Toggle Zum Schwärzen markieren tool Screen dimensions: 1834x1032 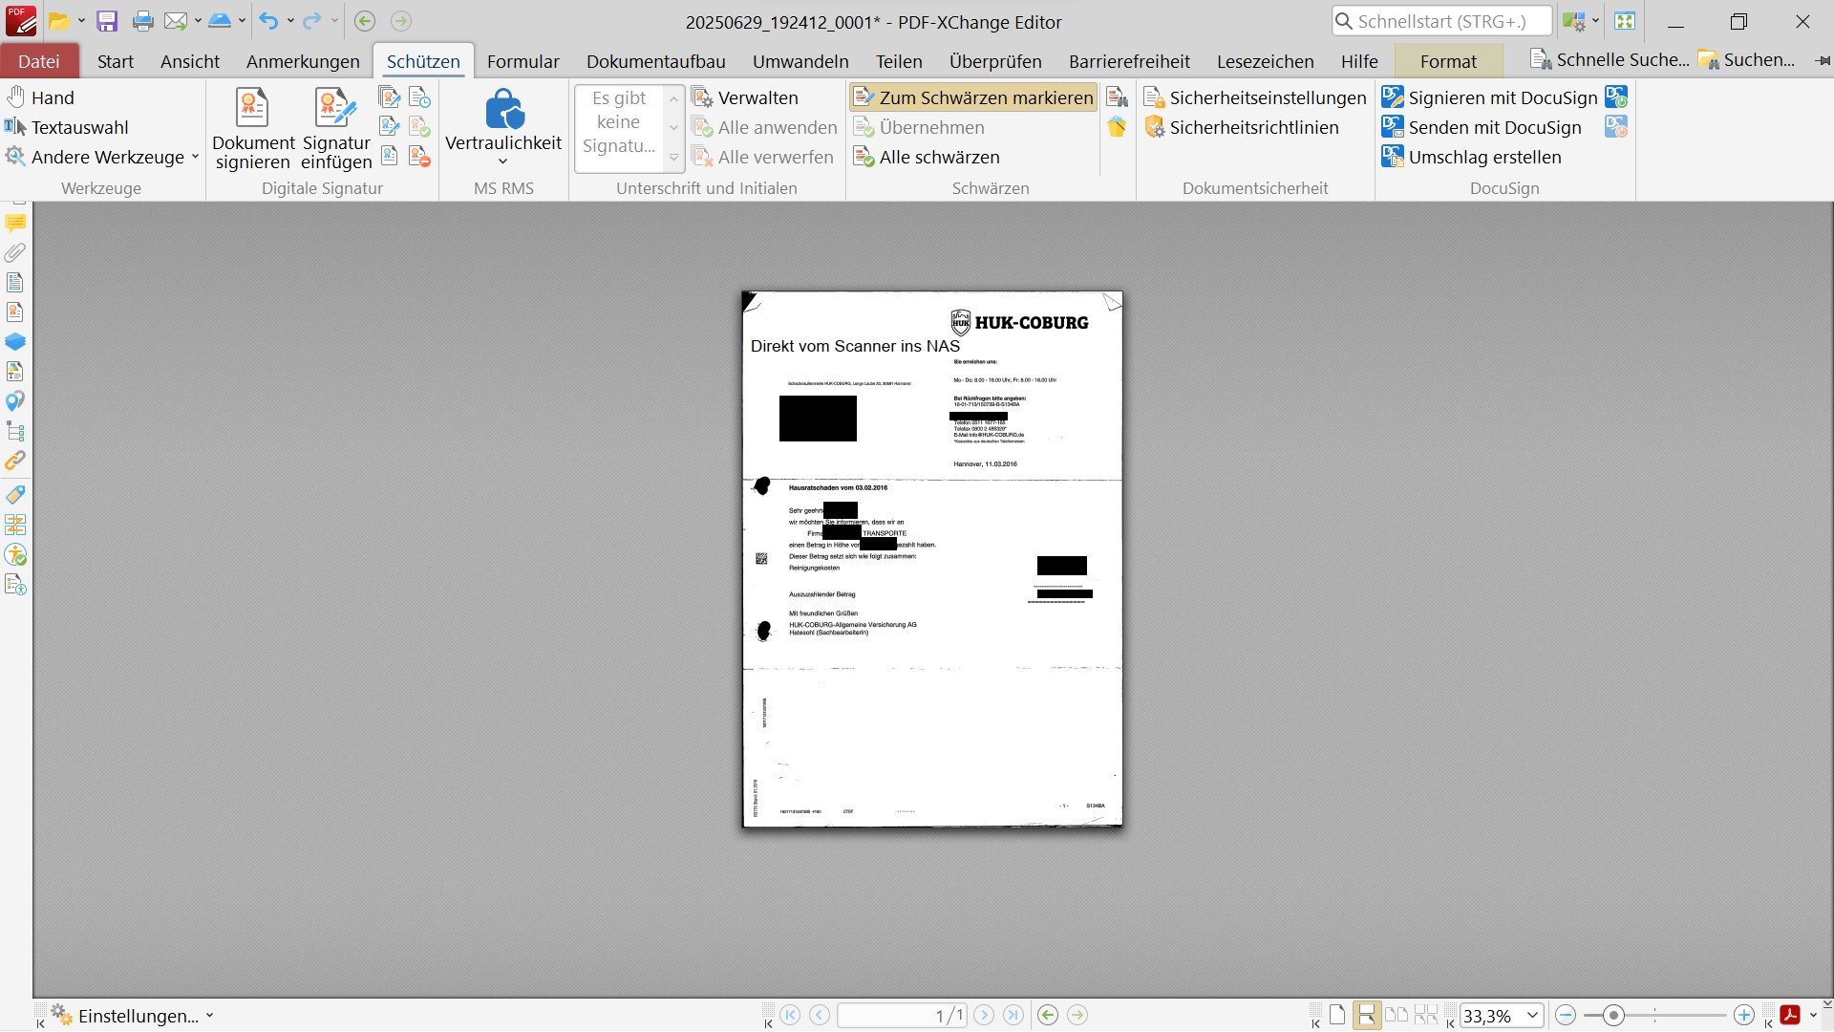pyautogui.click(x=973, y=97)
